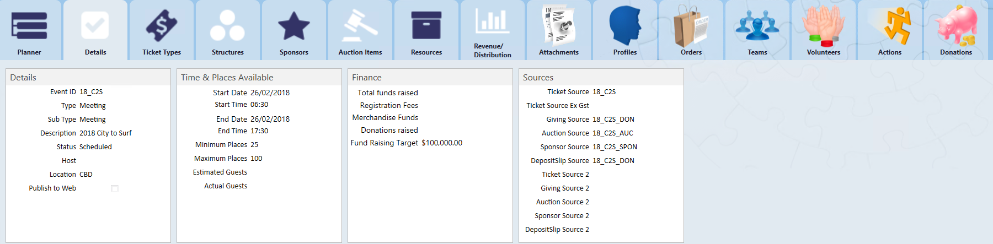993x244 pixels.
Task: Click the Fund Raising Target amount field
Action: [442, 143]
